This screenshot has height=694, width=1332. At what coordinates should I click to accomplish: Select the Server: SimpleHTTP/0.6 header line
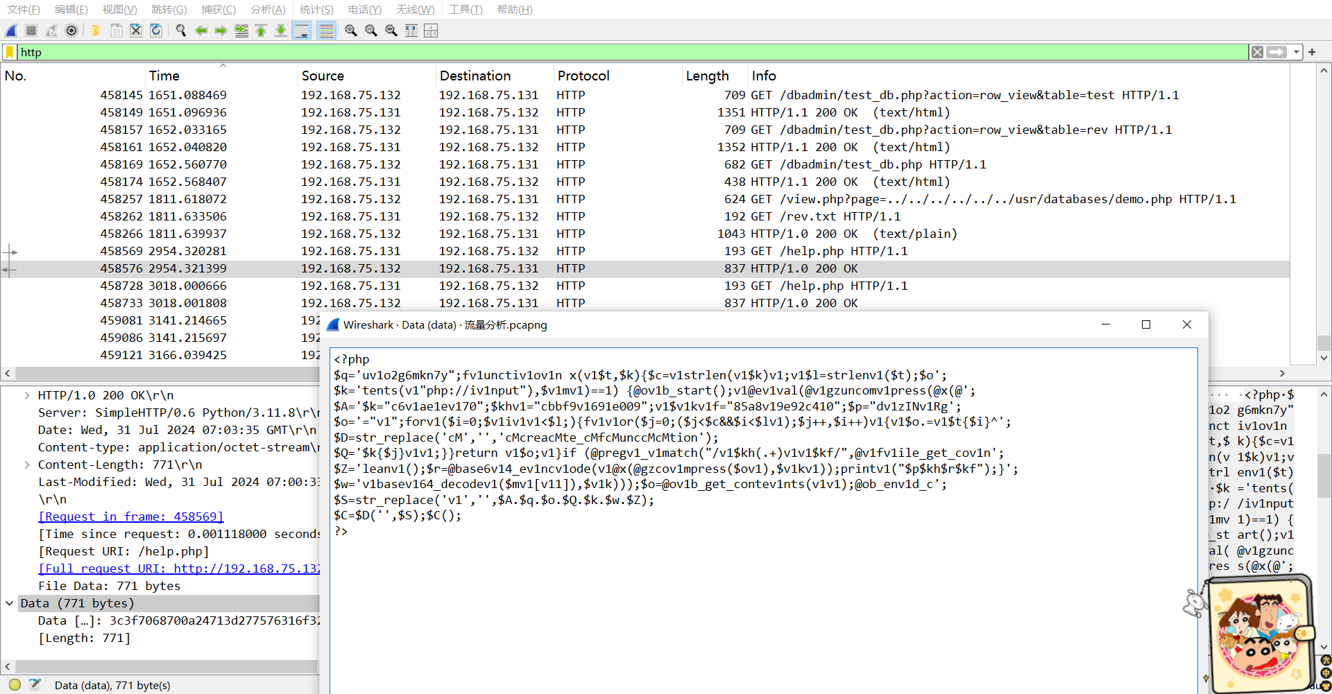pos(179,413)
